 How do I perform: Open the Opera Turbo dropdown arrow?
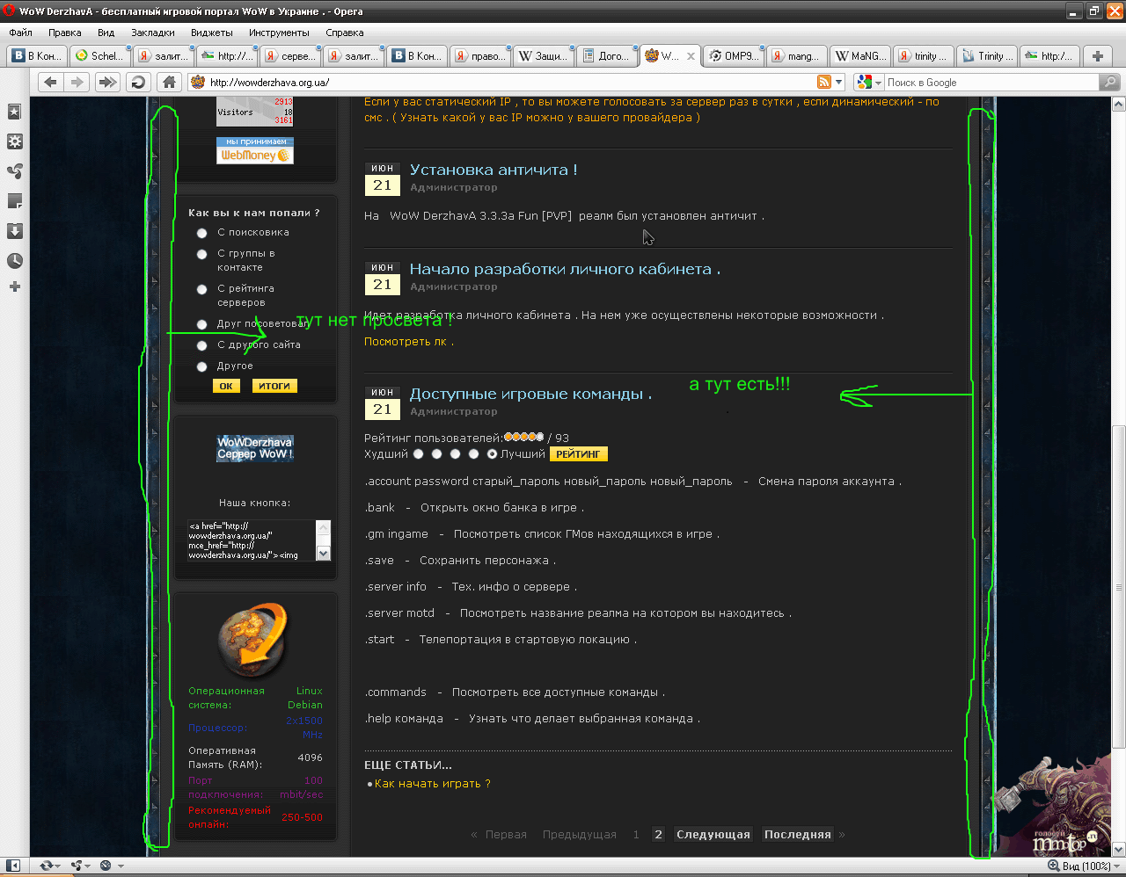point(121,866)
